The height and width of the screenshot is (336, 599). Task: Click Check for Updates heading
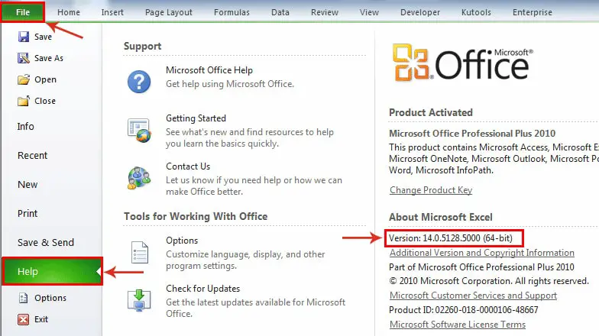tap(202, 289)
